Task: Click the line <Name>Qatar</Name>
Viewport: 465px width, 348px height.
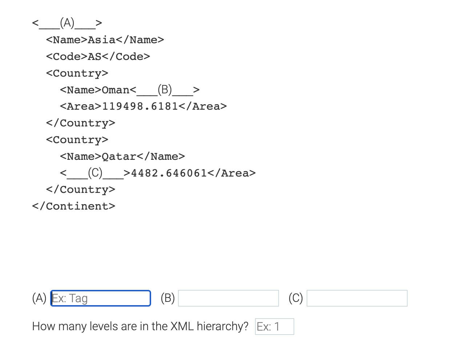Action: tap(122, 156)
